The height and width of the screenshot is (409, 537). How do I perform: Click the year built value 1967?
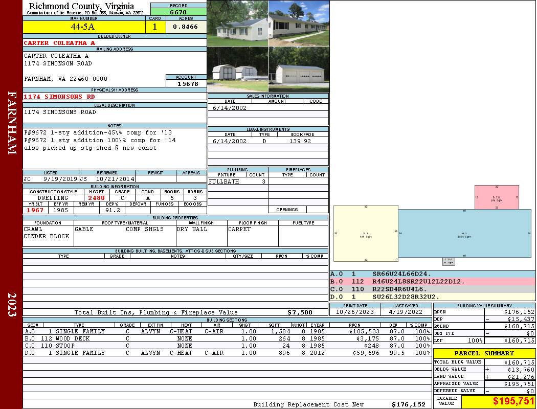[35, 210]
